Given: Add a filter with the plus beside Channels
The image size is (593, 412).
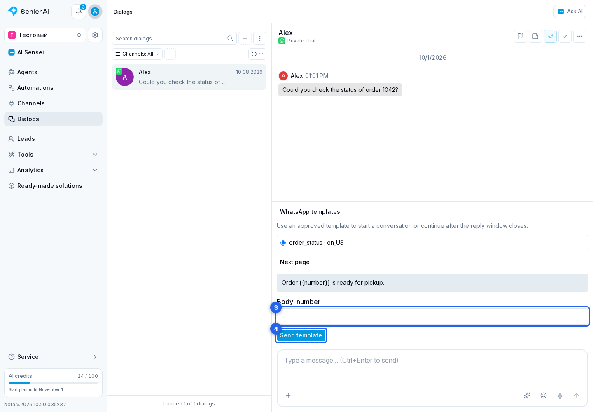Looking at the screenshot, I should (x=170, y=54).
